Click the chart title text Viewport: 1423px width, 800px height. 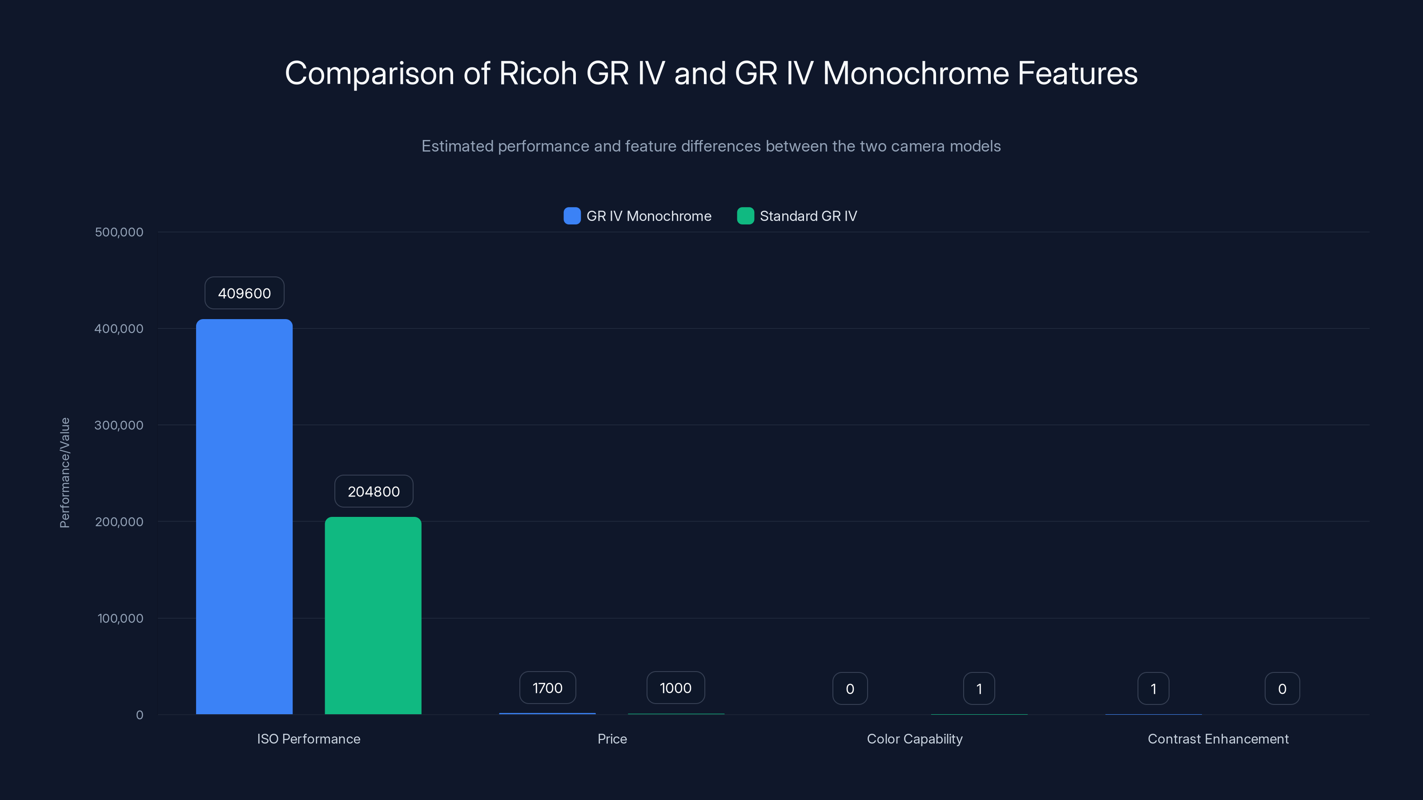pyautogui.click(x=711, y=72)
